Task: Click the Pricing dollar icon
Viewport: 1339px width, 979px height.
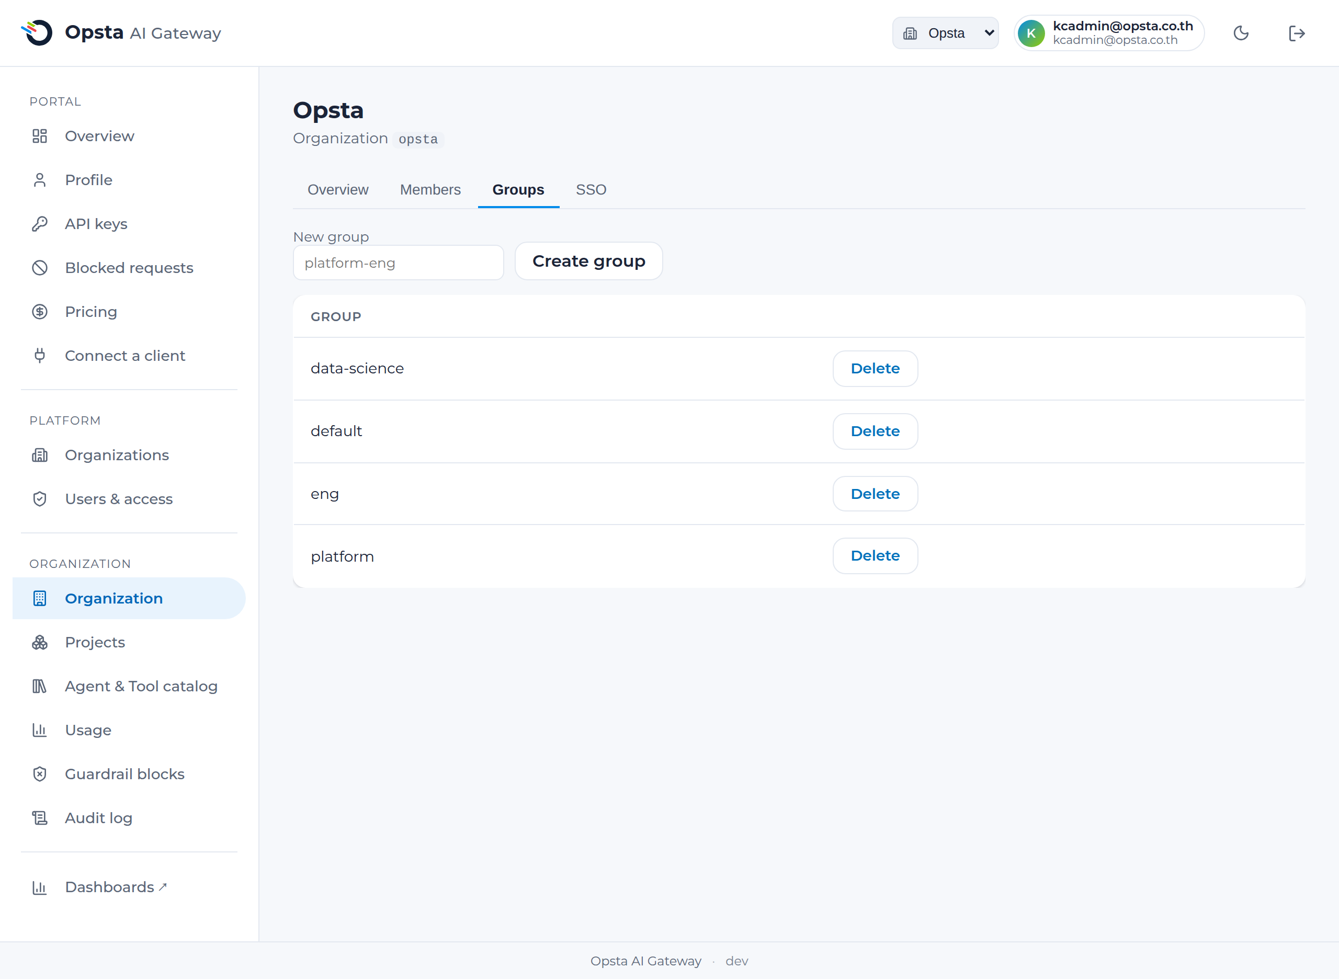Action: pyautogui.click(x=40, y=312)
